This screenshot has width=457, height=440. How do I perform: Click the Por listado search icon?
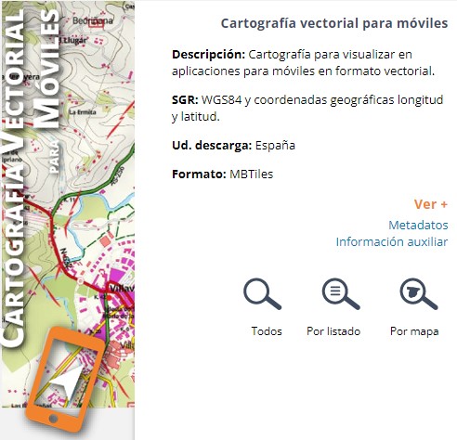pyautogui.click(x=341, y=294)
